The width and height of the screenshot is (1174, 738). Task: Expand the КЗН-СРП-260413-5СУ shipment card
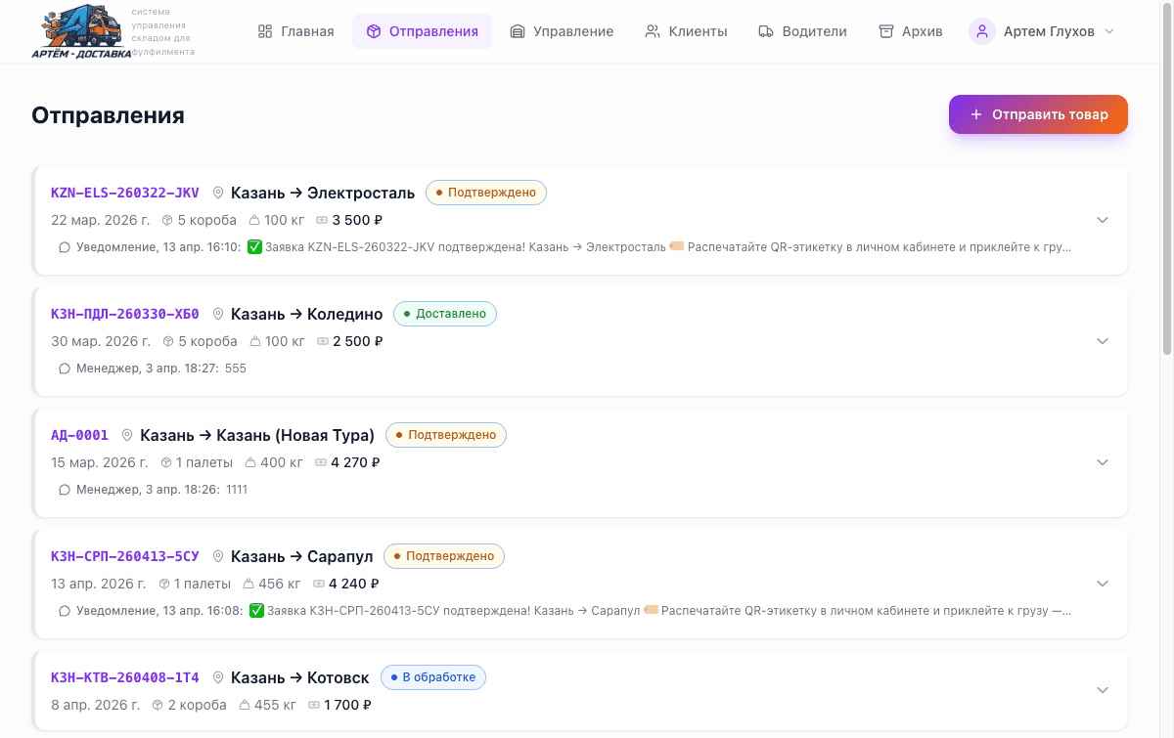pos(1103,584)
